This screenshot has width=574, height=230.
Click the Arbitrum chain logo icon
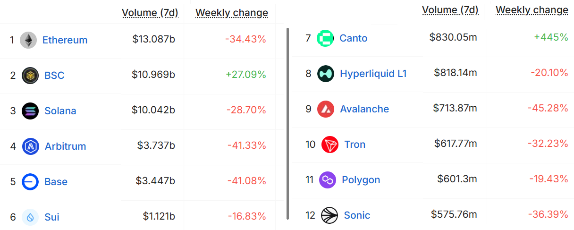[31, 146]
